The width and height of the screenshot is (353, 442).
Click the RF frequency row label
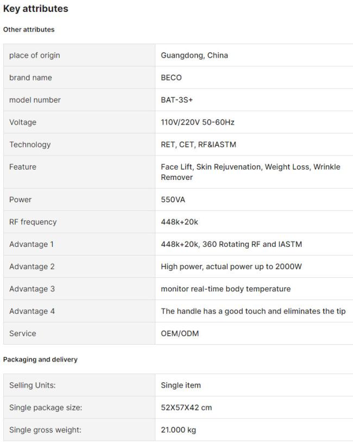[x=33, y=222]
